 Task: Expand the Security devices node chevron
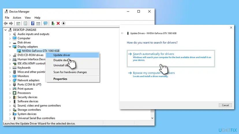pyautogui.click(x=10, y=97)
